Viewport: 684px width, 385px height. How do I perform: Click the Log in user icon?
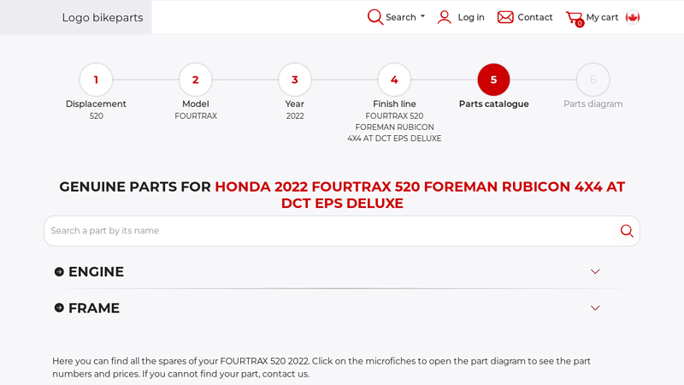point(444,17)
